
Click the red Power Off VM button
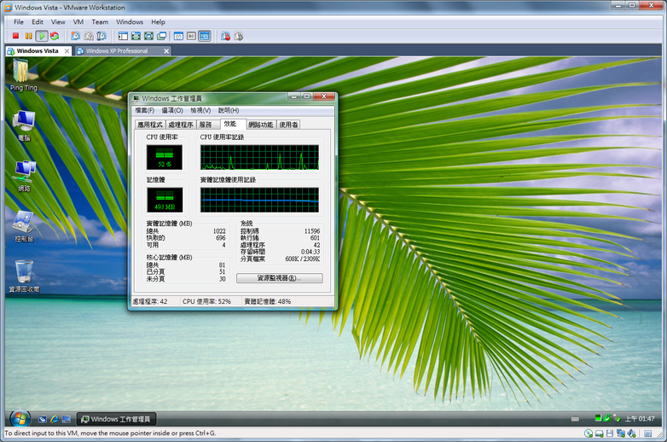tap(15, 36)
